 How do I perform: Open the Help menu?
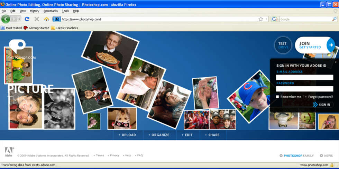[76, 11]
